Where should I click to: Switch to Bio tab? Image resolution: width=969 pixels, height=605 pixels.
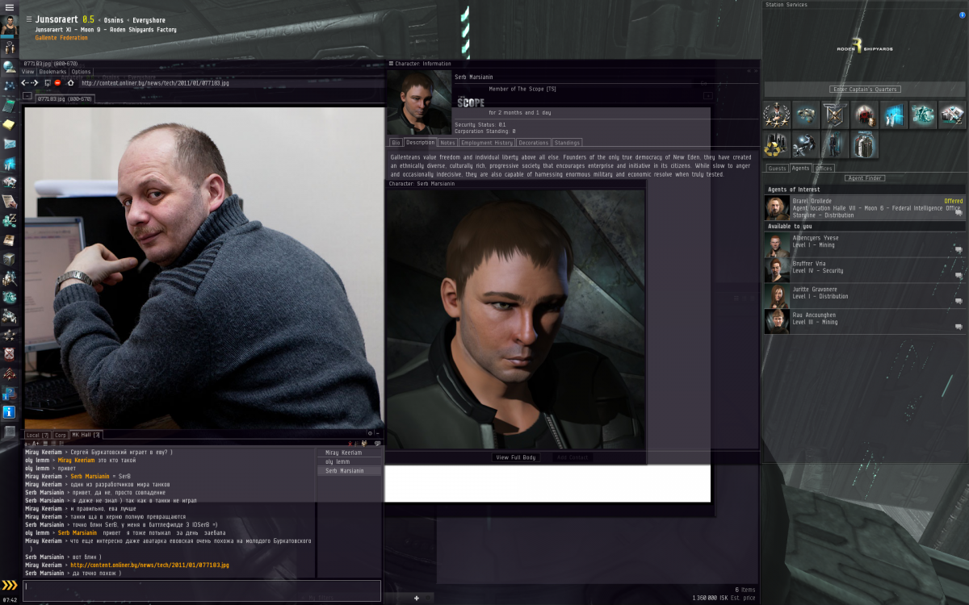pyautogui.click(x=396, y=143)
